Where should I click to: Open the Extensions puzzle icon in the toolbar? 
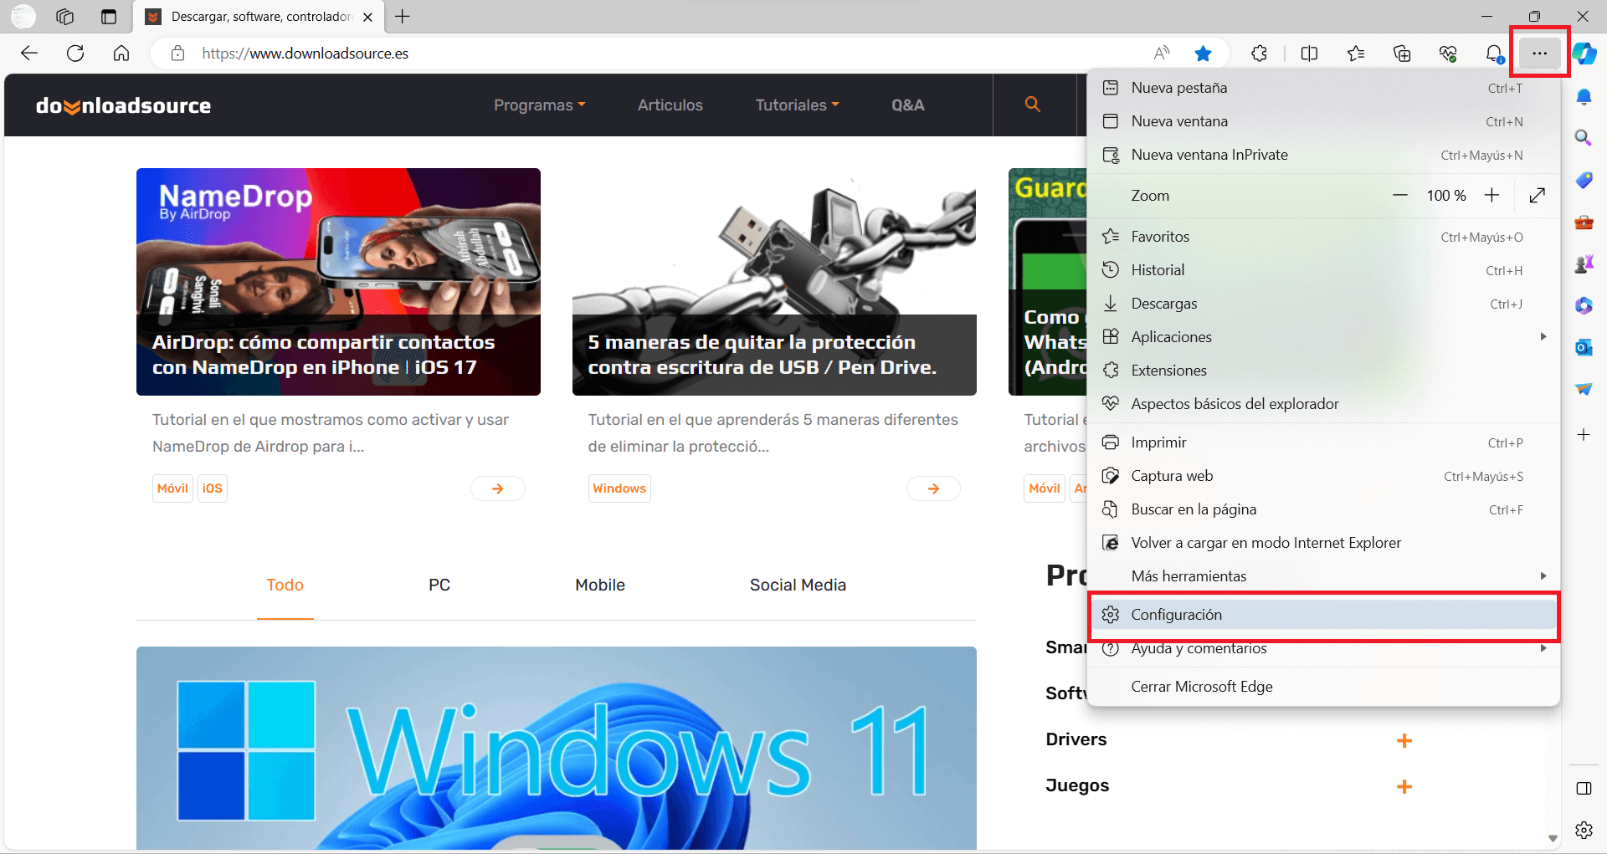pyautogui.click(x=1260, y=54)
